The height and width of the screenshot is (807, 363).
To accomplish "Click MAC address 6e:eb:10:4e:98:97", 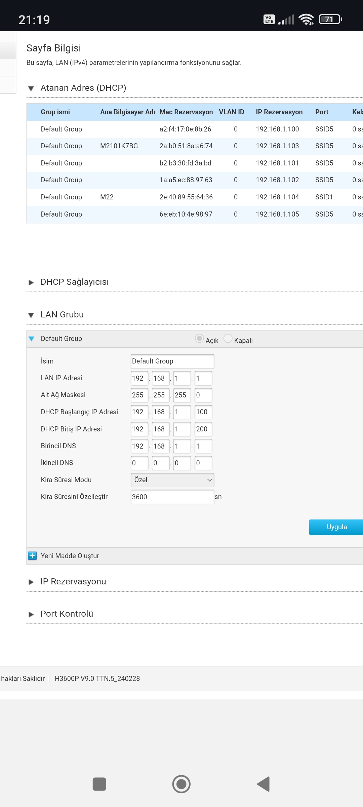I will [186, 214].
